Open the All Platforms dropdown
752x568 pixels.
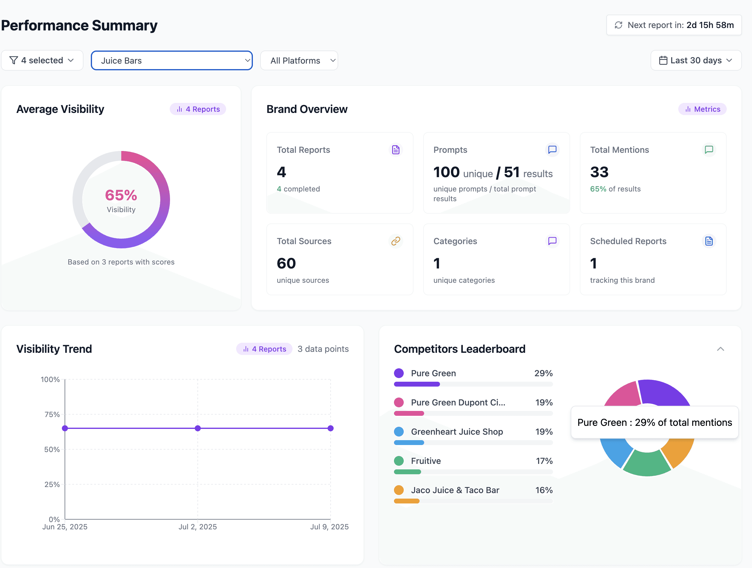pos(299,61)
